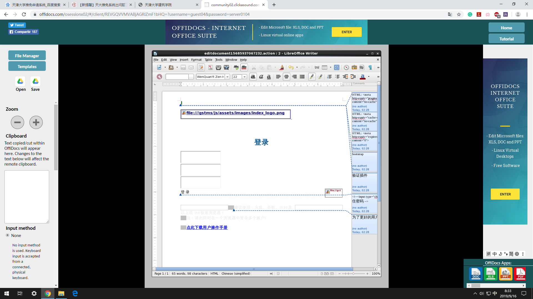Click the File Manager button
This screenshot has height=299, width=533.
[x=27, y=55]
